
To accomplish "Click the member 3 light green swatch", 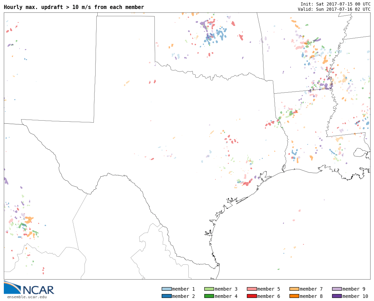I will [x=209, y=289].
